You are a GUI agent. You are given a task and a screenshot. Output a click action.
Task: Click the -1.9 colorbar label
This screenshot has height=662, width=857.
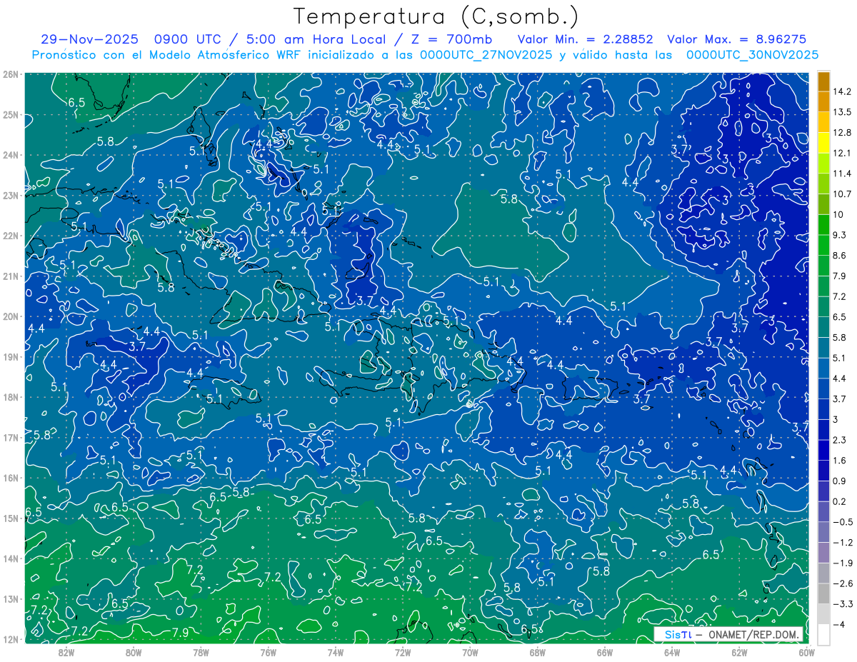tap(843, 563)
